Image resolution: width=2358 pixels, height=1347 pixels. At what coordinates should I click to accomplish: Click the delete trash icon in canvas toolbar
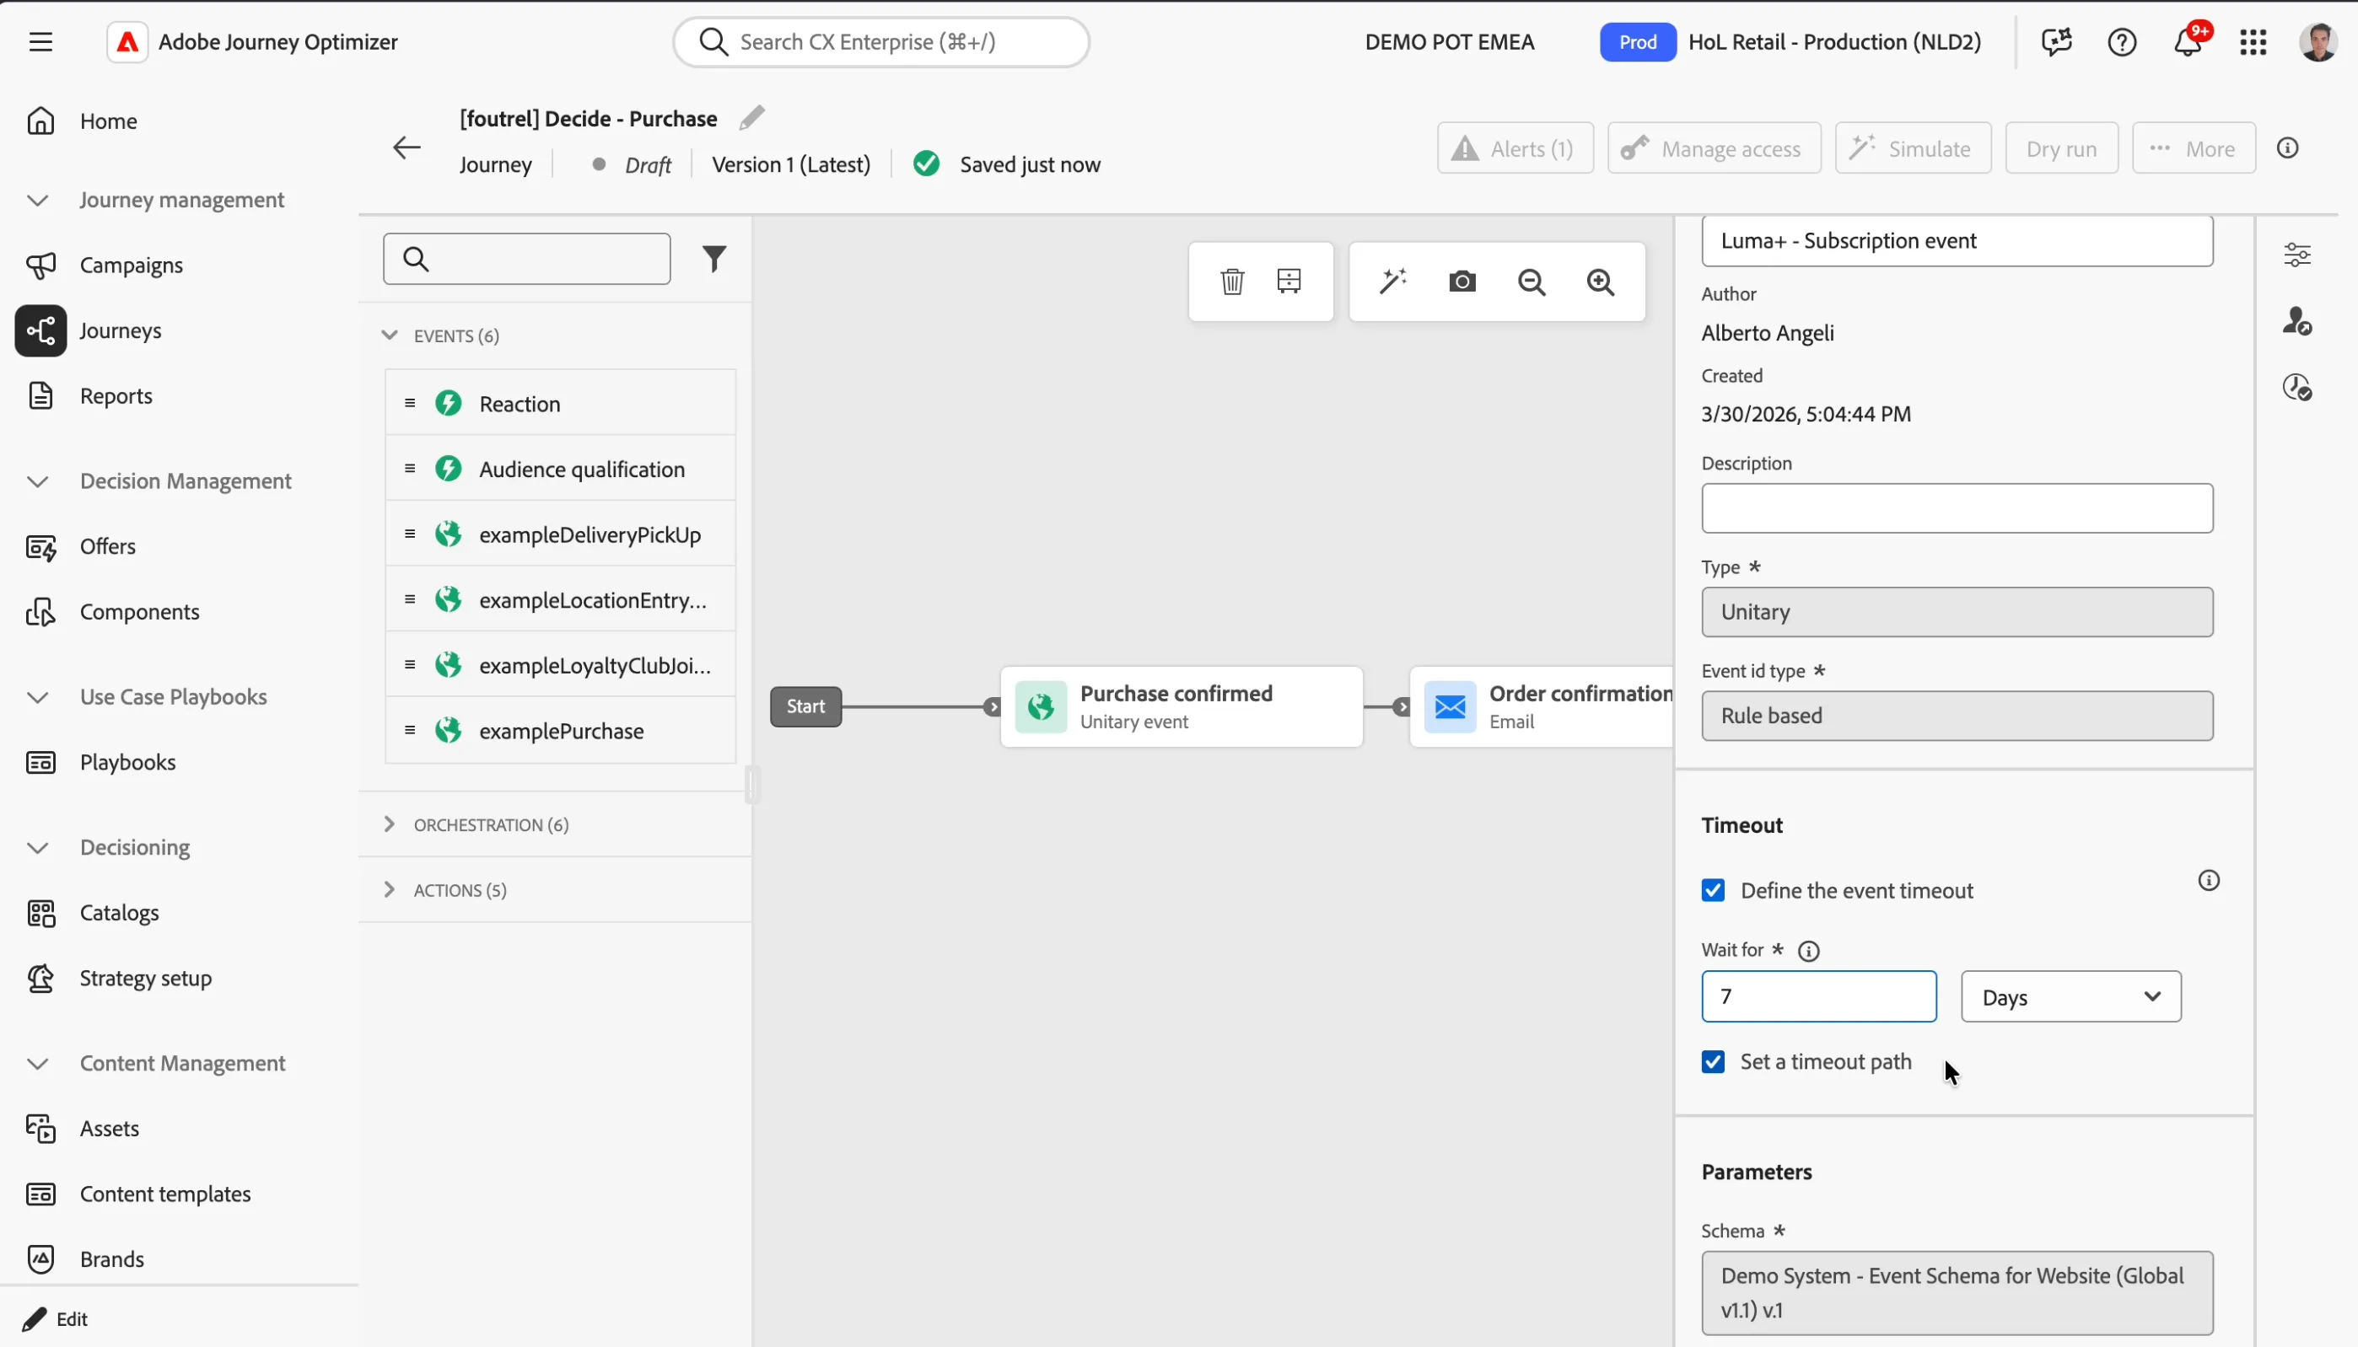pyautogui.click(x=1232, y=282)
